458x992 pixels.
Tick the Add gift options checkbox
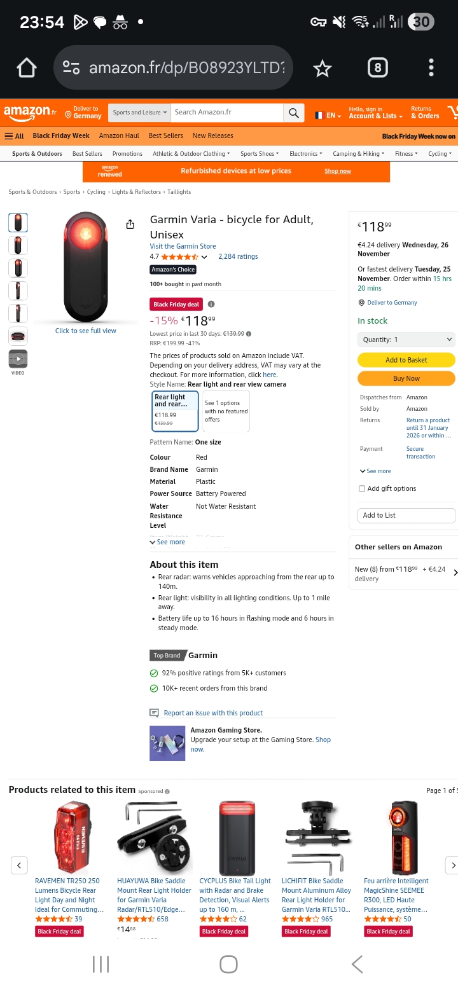click(362, 489)
